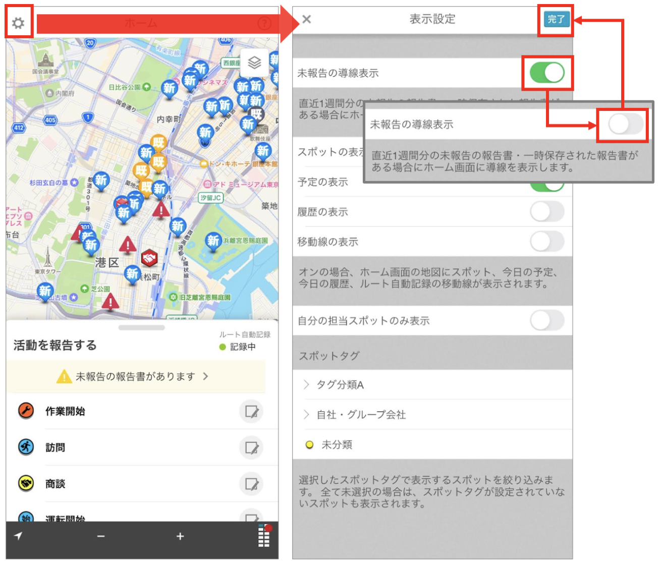
Task: Toggle 自分の担当スポットのみ表示 switch
Action: [547, 320]
